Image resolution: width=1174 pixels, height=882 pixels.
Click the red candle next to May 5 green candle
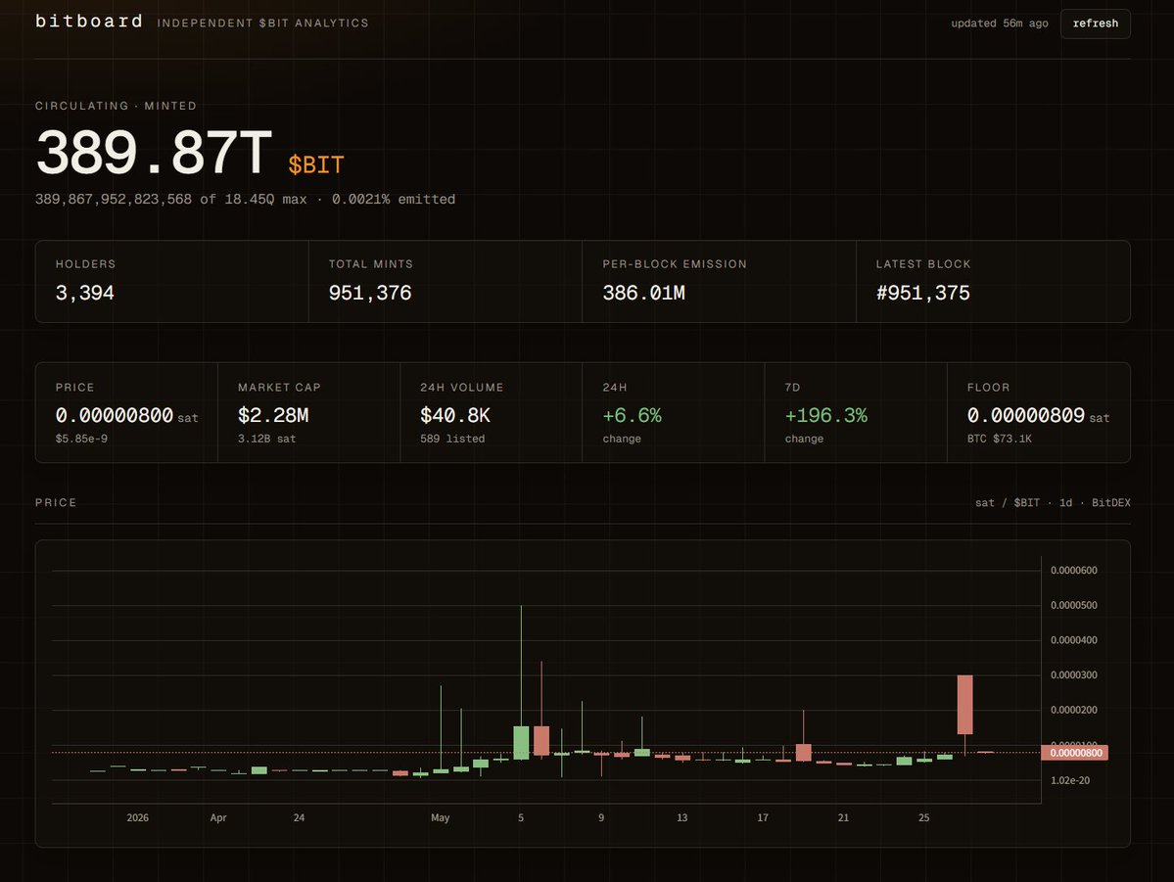[541, 740]
